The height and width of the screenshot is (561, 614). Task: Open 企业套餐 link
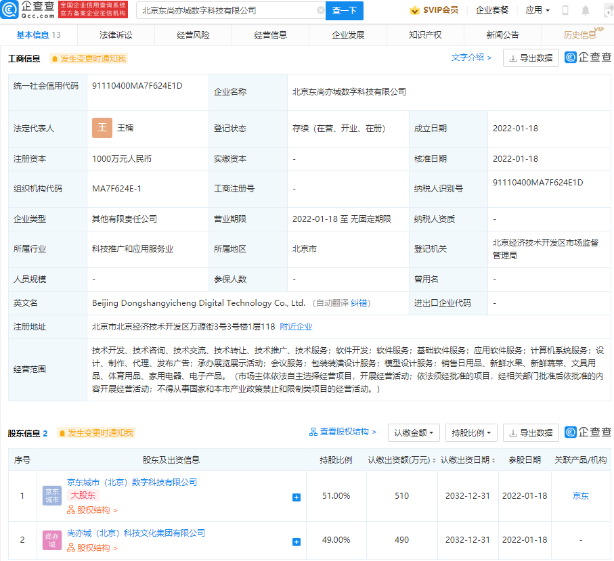(492, 10)
